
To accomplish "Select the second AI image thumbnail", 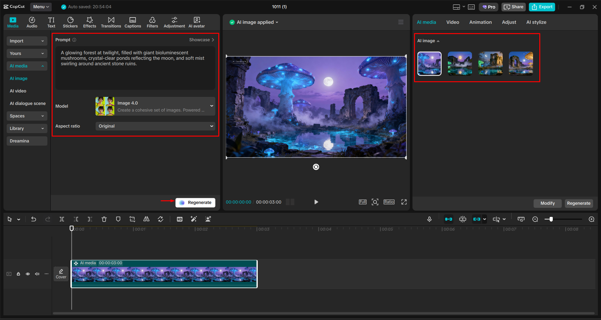I will point(460,64).
